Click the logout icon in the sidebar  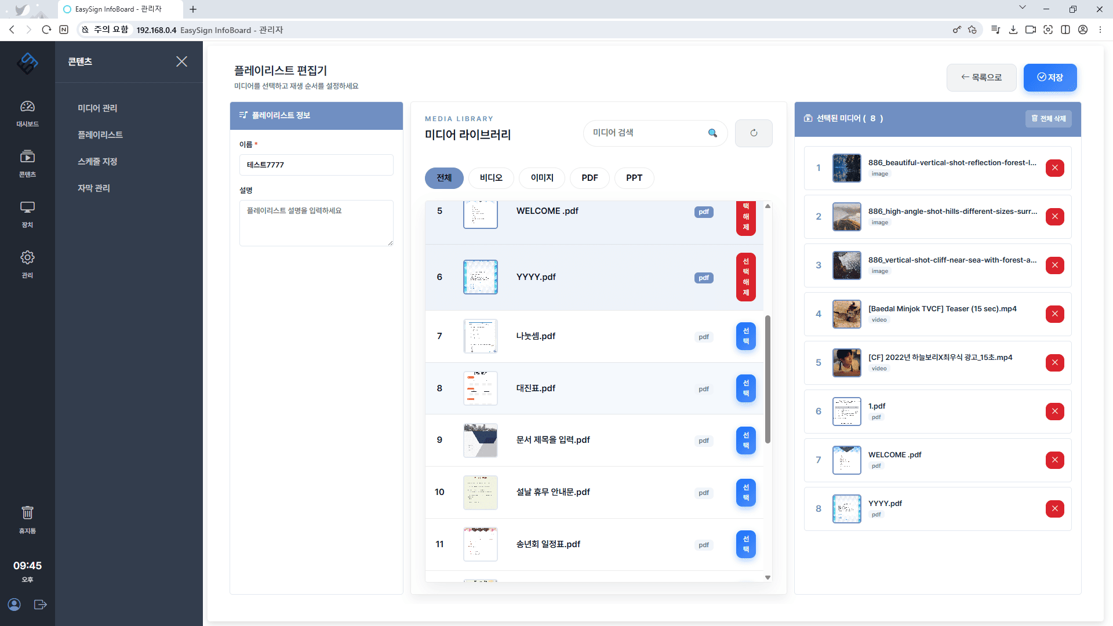[x=40, y=605]
